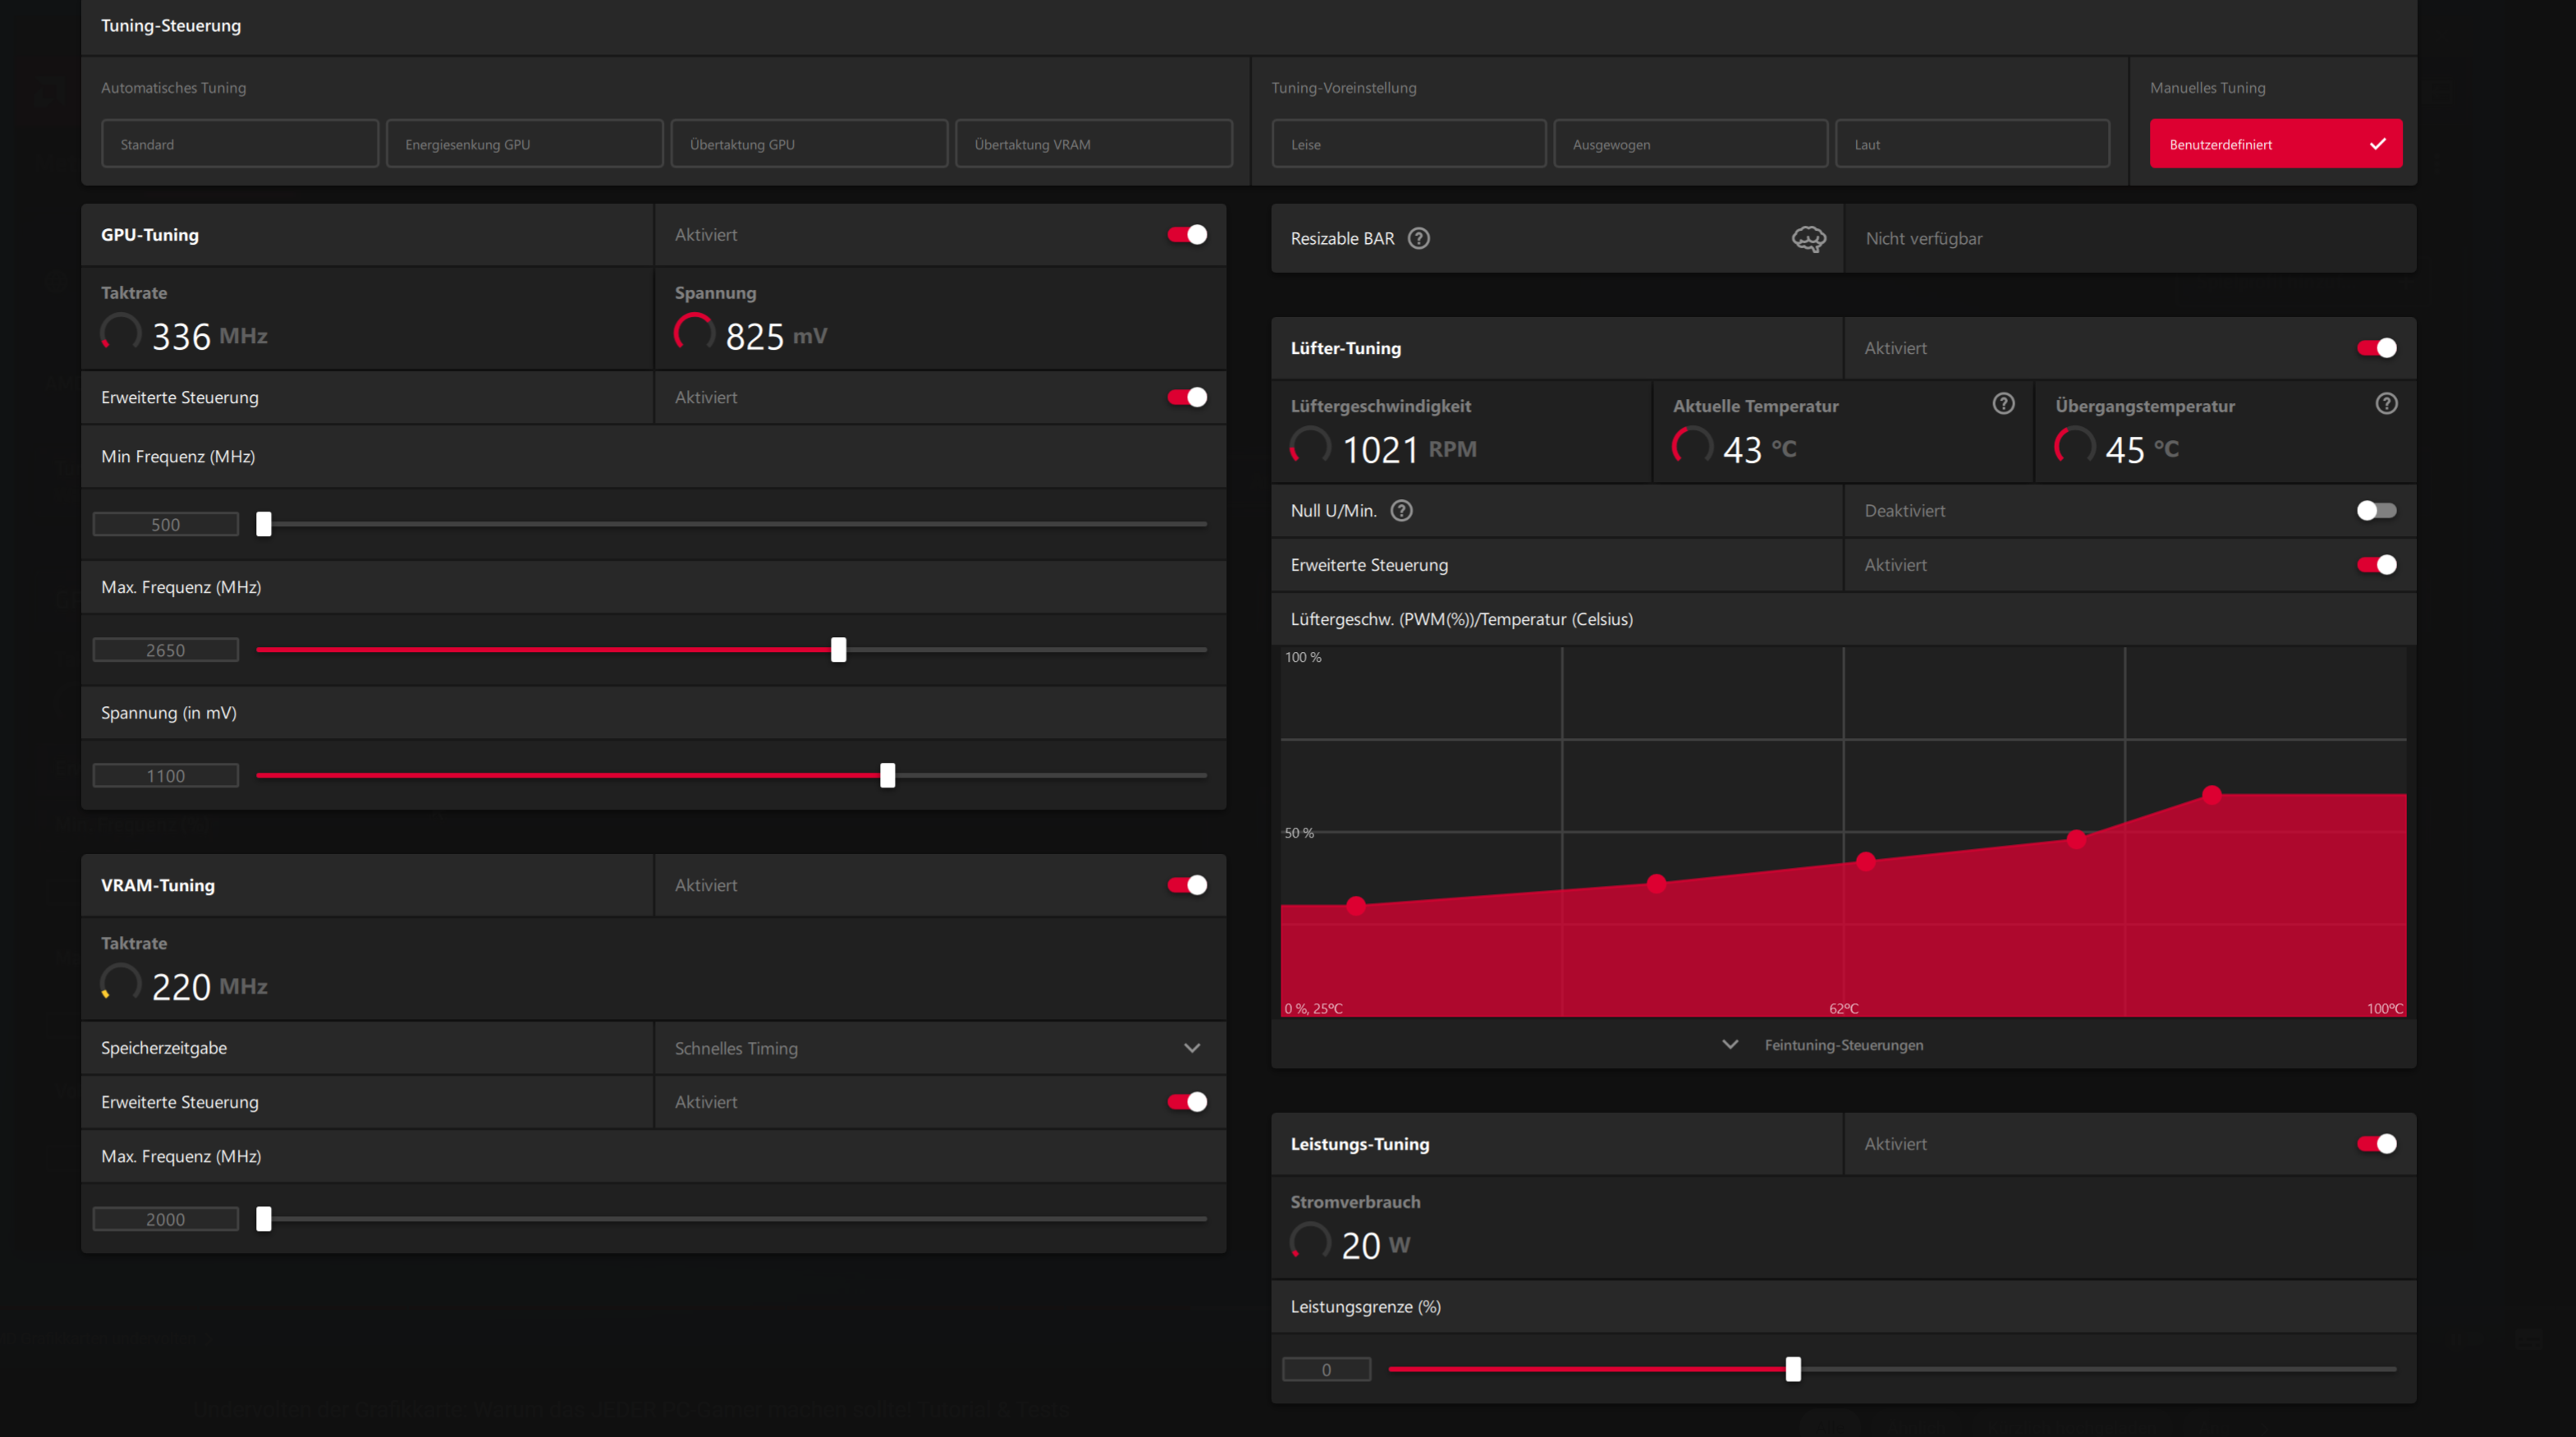Click the lowest fan curve point
Viewport: 2576px width, 1437px height.
[x=1356, y=905]
